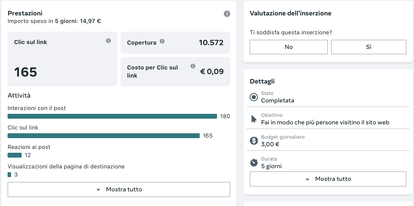Click the large 165 clicks value
Viewport: 414px width, 206px height.
(25, 72)
